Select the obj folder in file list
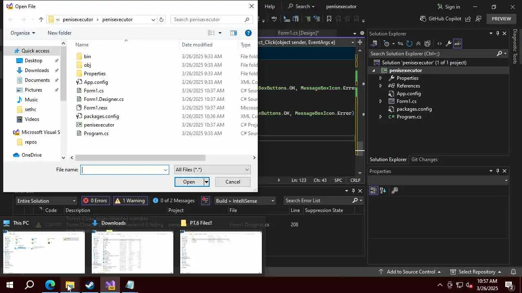Image resolution: width=522 pixels, height=293 pixels. point(87,65)
